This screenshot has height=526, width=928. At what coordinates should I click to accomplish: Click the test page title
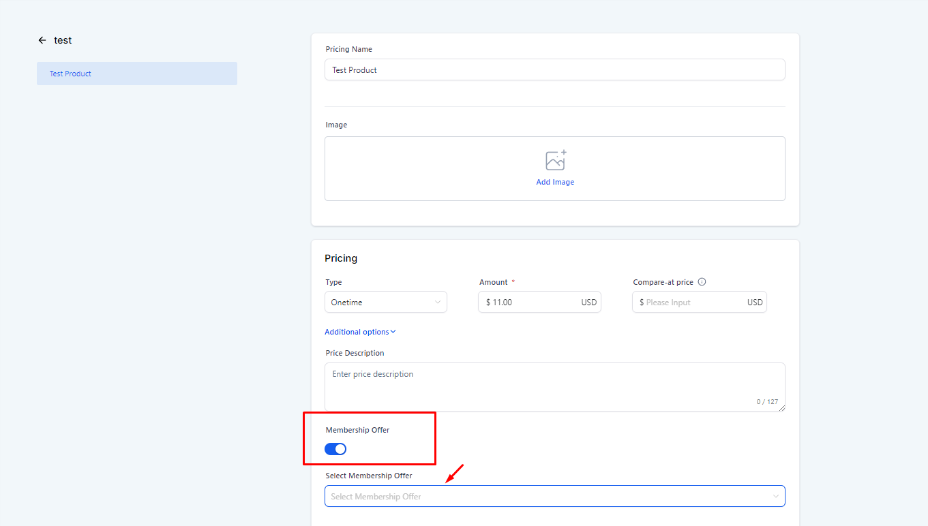(x=63, y=40)
